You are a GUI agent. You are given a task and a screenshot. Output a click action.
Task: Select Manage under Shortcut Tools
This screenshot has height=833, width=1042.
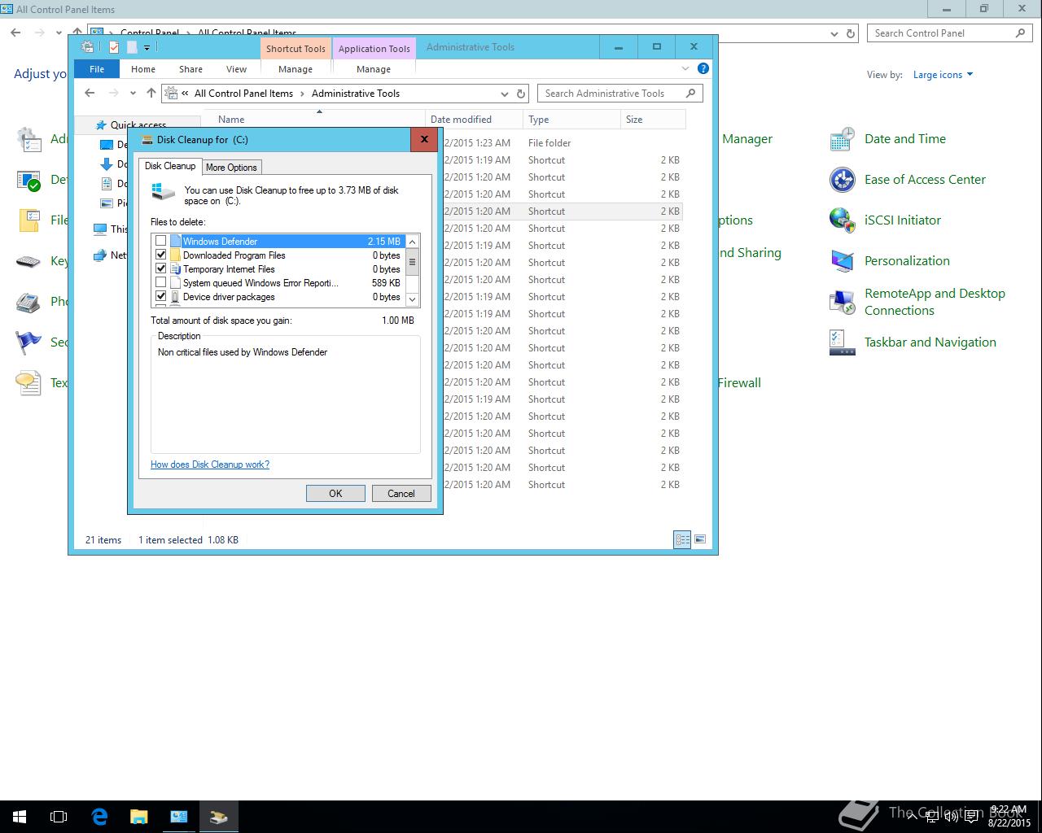pos(296,69)
